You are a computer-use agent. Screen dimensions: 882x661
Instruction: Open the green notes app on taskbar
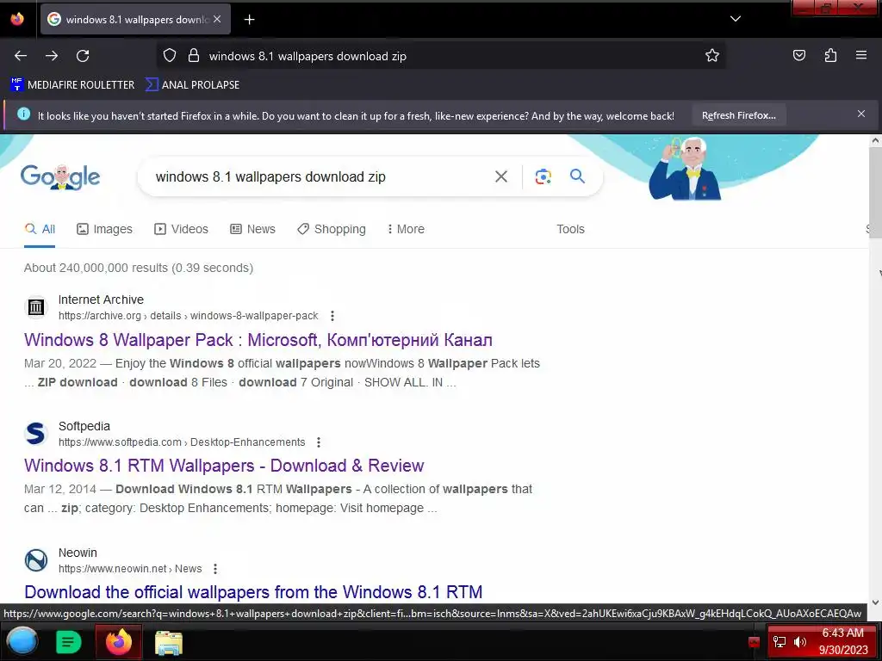[69, 642]
